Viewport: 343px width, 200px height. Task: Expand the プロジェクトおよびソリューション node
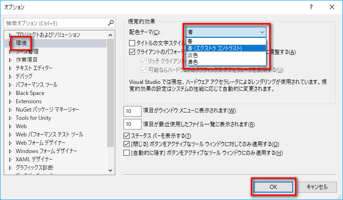tap(10, 35)
